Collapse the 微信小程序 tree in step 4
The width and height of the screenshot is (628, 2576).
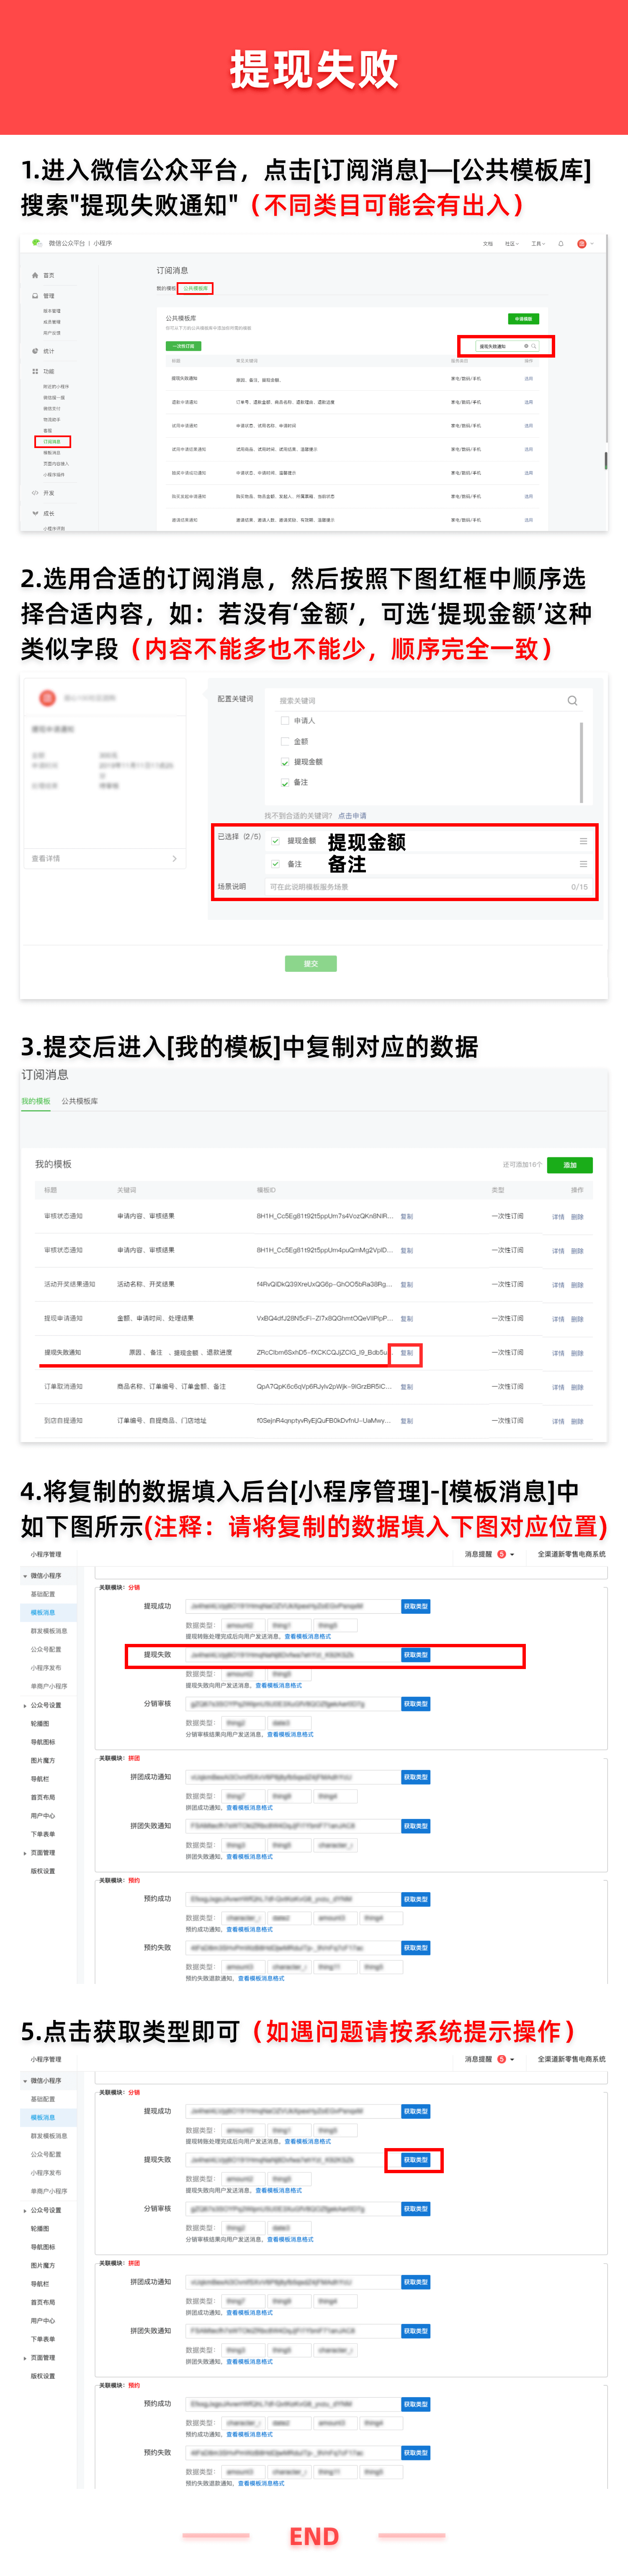point(25,1575)
